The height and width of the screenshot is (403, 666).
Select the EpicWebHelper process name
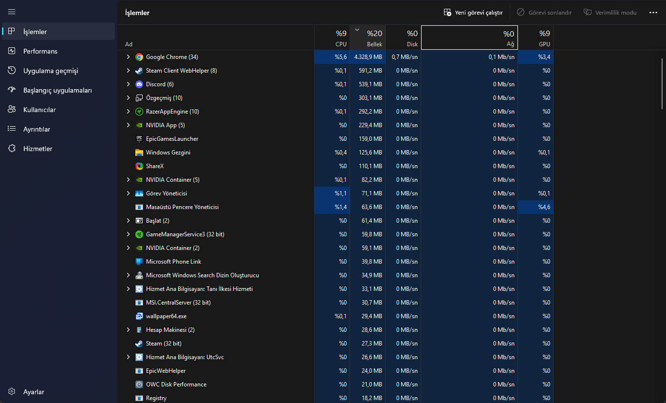[166, 371]
